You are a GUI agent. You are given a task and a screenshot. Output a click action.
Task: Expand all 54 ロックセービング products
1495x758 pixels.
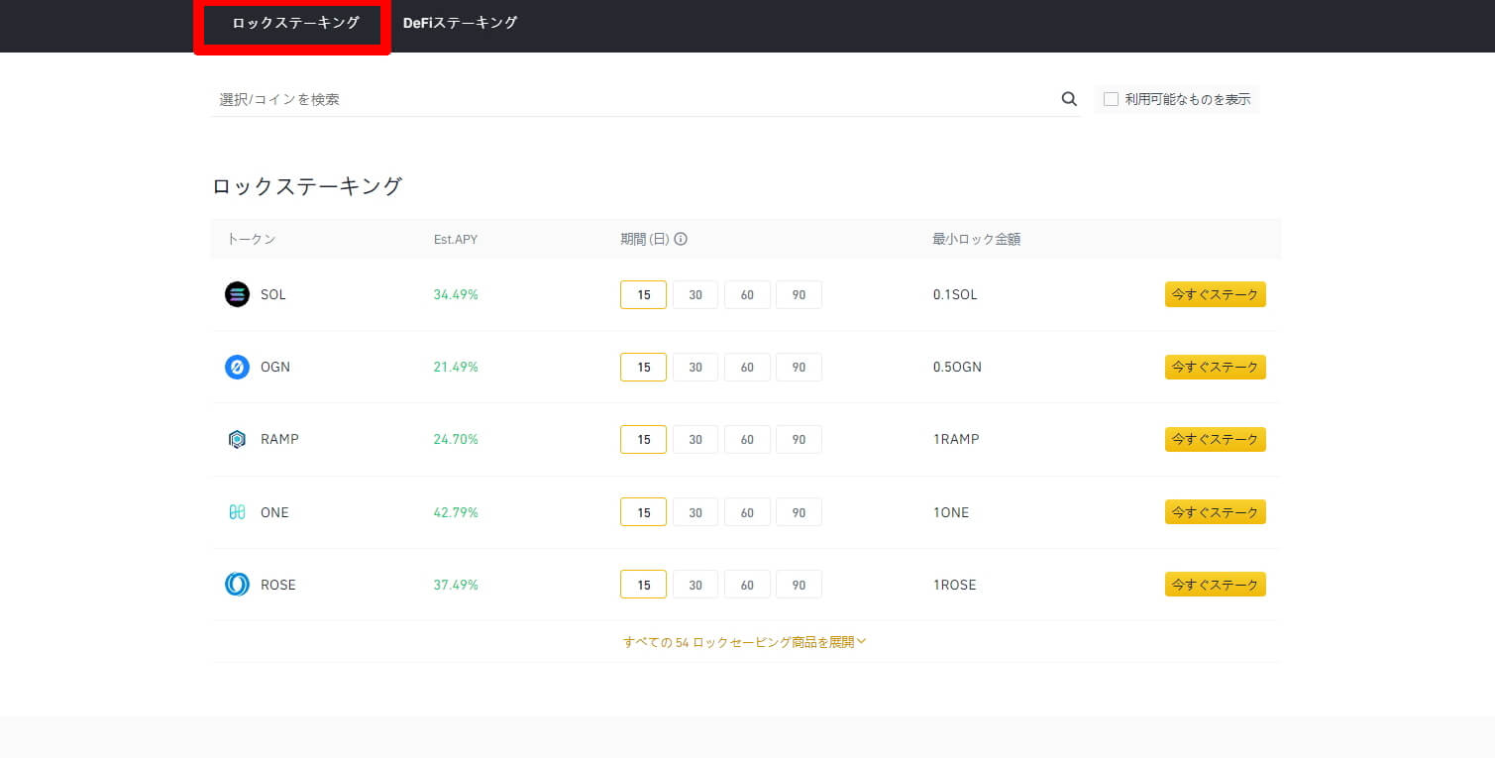[745, 642]
